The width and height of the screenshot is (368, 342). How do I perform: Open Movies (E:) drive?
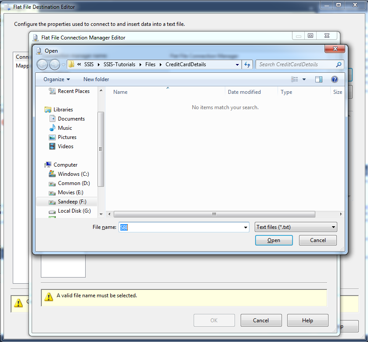(70, 192)
